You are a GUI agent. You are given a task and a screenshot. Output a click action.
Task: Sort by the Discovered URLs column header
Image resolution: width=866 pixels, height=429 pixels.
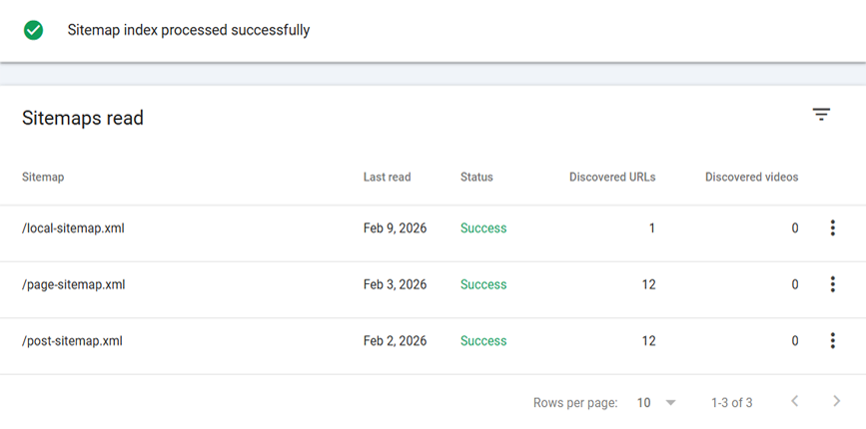(612, 178)
